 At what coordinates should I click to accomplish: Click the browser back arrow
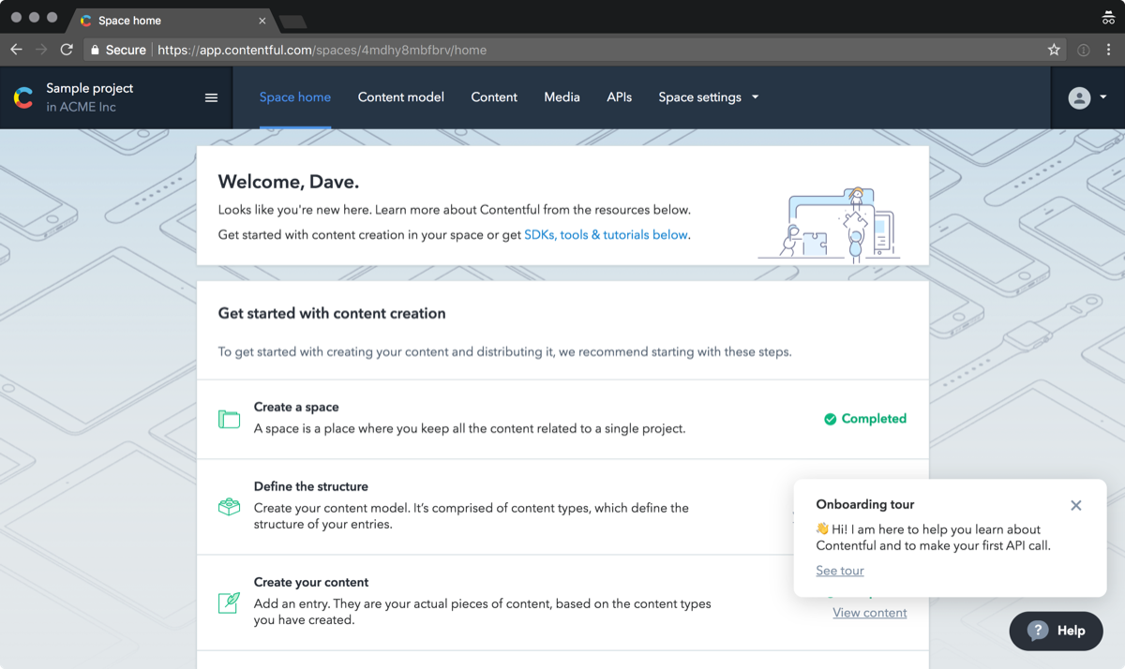pos(16,50)
